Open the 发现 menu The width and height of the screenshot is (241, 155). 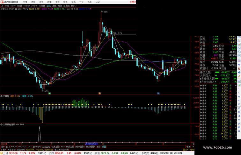pos(65,2)
